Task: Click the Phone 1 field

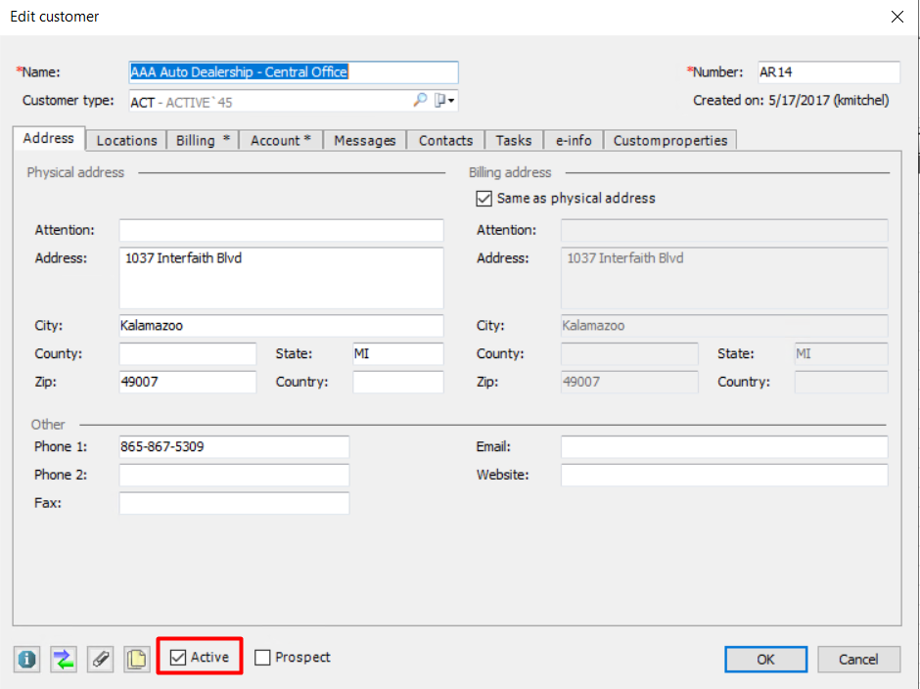Action: (x=234, y=446)
